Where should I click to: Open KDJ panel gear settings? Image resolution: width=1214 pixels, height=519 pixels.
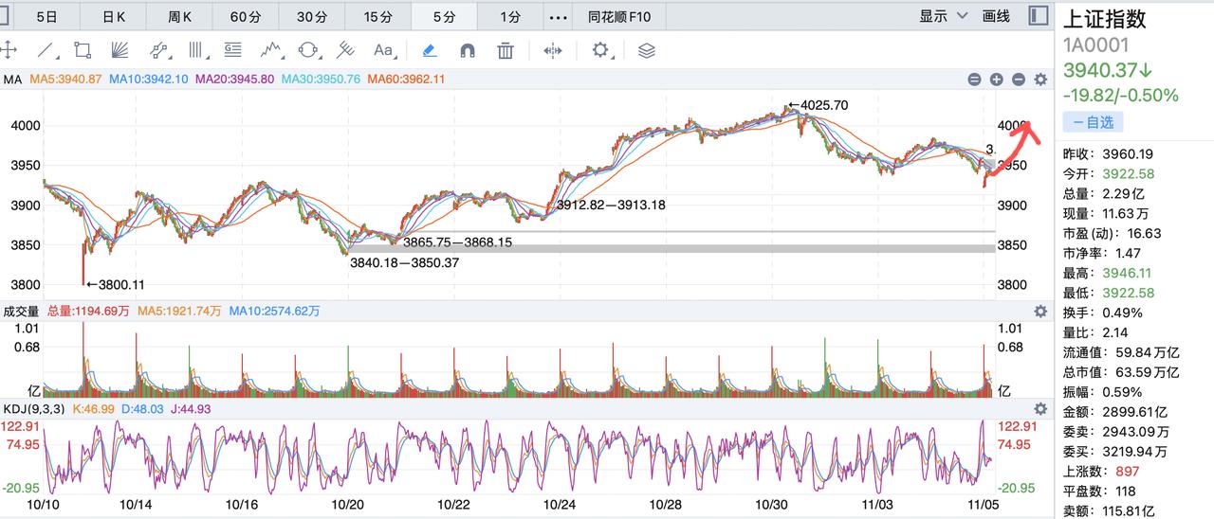click(x=1040, y=408)
